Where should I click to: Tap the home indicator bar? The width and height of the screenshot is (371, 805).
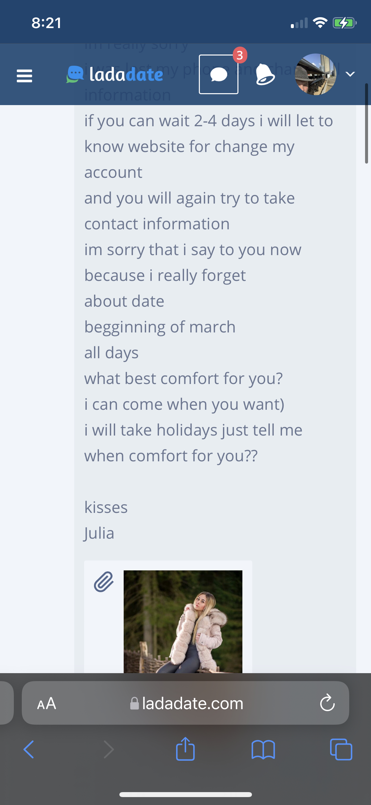tap(186, 794)
